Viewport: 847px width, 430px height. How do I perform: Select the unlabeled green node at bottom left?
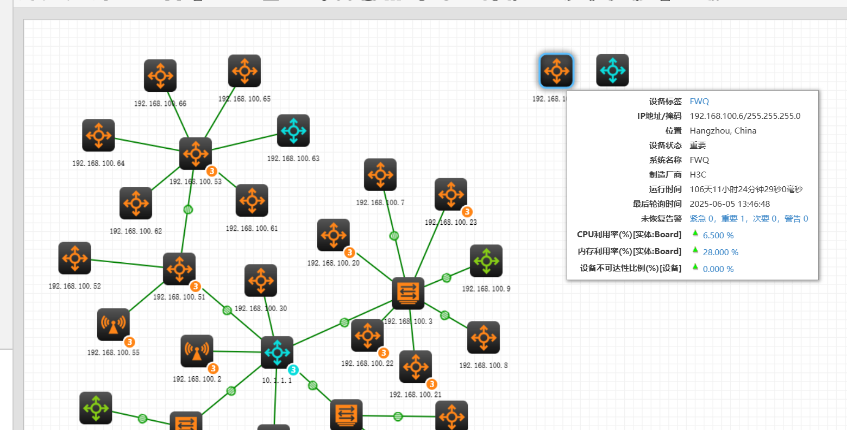click(96, 408)
